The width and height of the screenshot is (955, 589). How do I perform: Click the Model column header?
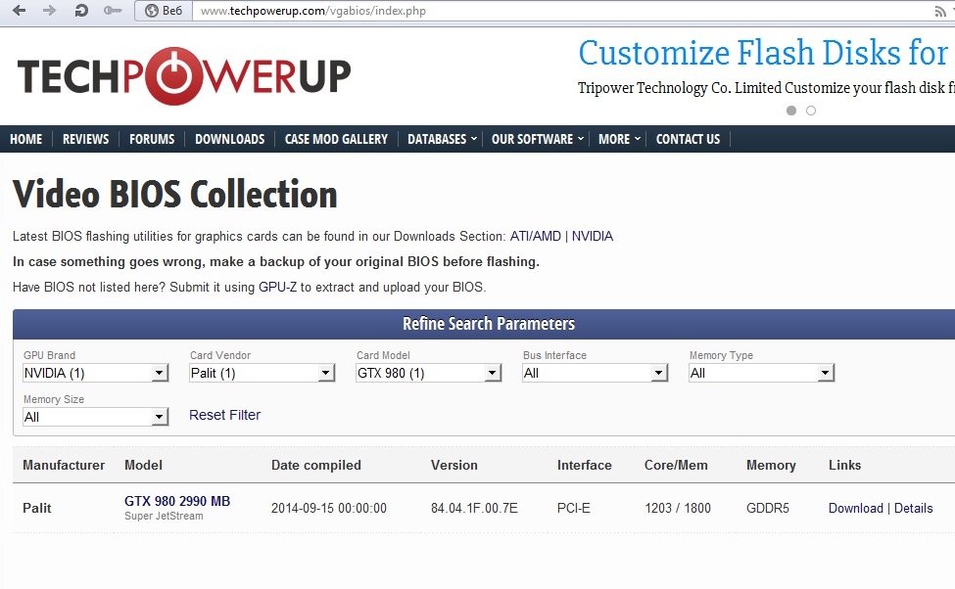[143, 466]
